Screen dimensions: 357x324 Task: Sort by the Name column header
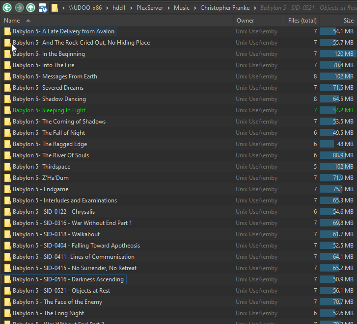click(x=12, y=21)
